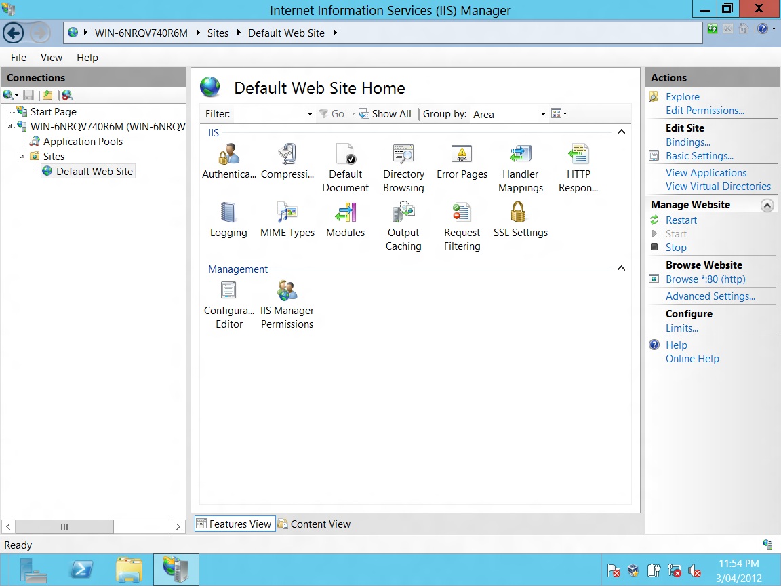Open Advanced Settings link

[710, 296]
